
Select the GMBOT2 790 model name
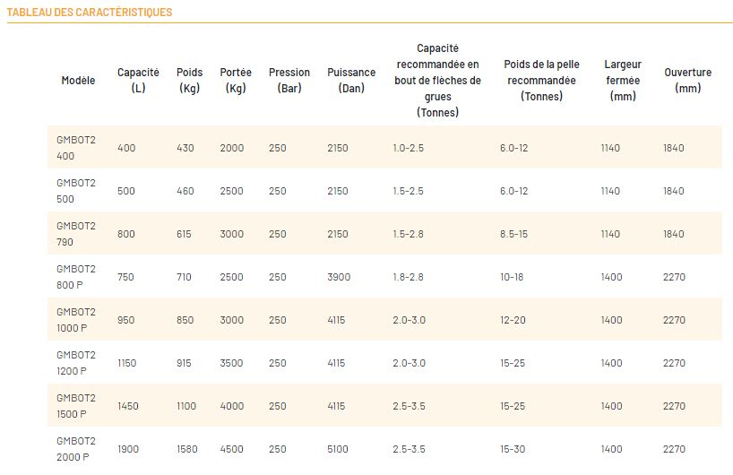coord(75,234)
